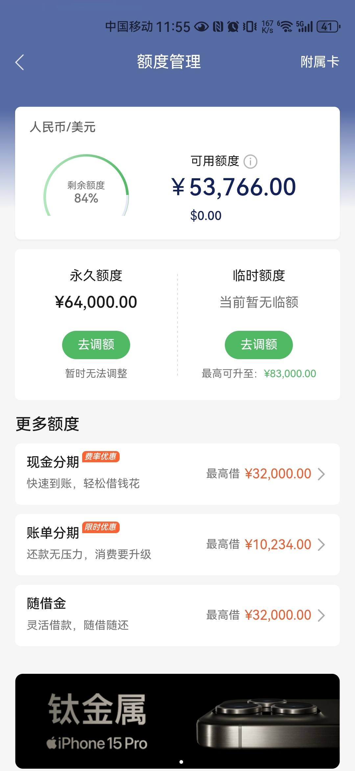Tap the ¥83,000.00 maximum limit link
Screen dimensions: 355x771
[x=290, y=373]
